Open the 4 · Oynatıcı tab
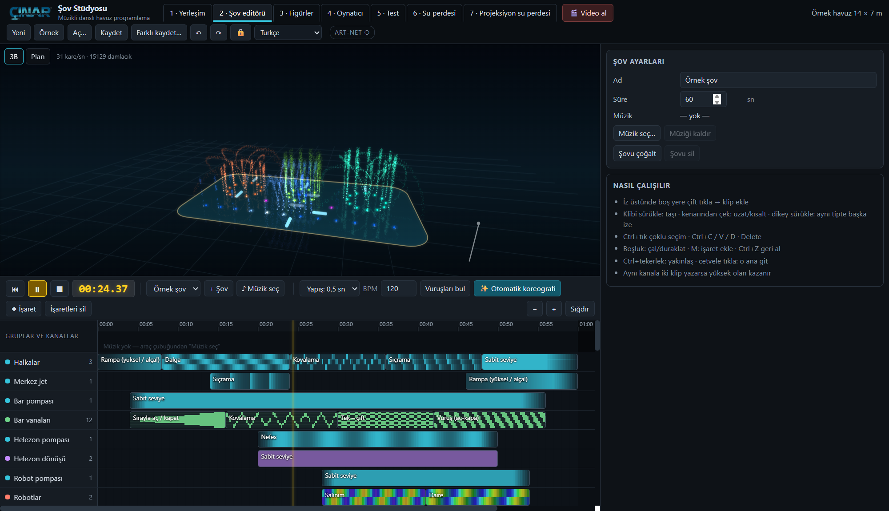 click(x=345, y=13)
